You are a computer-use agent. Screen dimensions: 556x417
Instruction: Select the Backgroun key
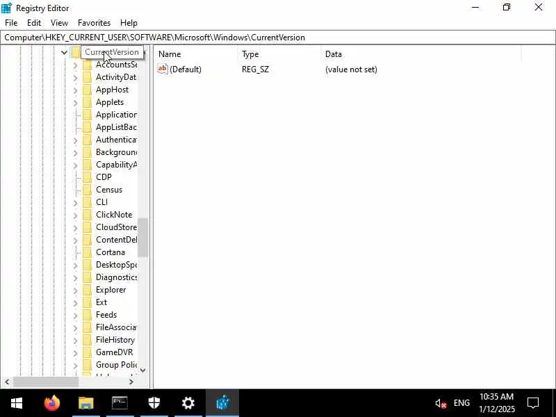116,152
